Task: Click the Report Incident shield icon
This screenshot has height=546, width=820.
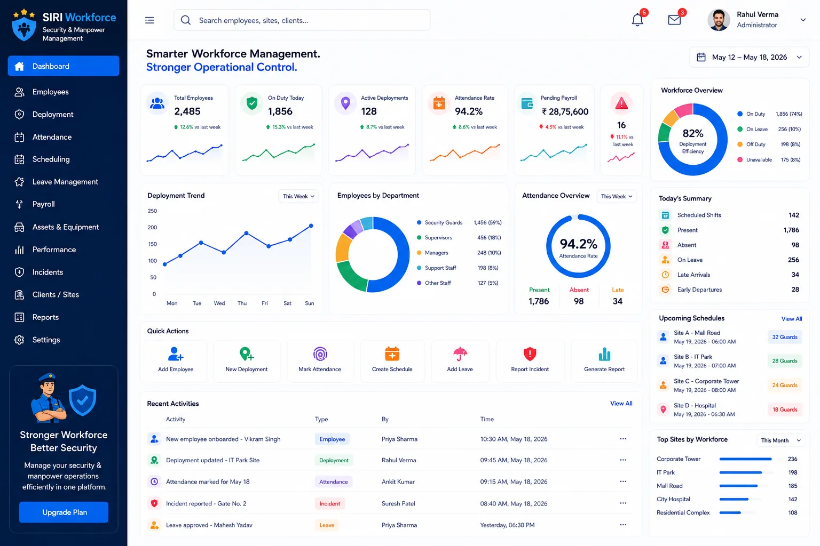Action: pyautogui.click(x=530, y=354)
